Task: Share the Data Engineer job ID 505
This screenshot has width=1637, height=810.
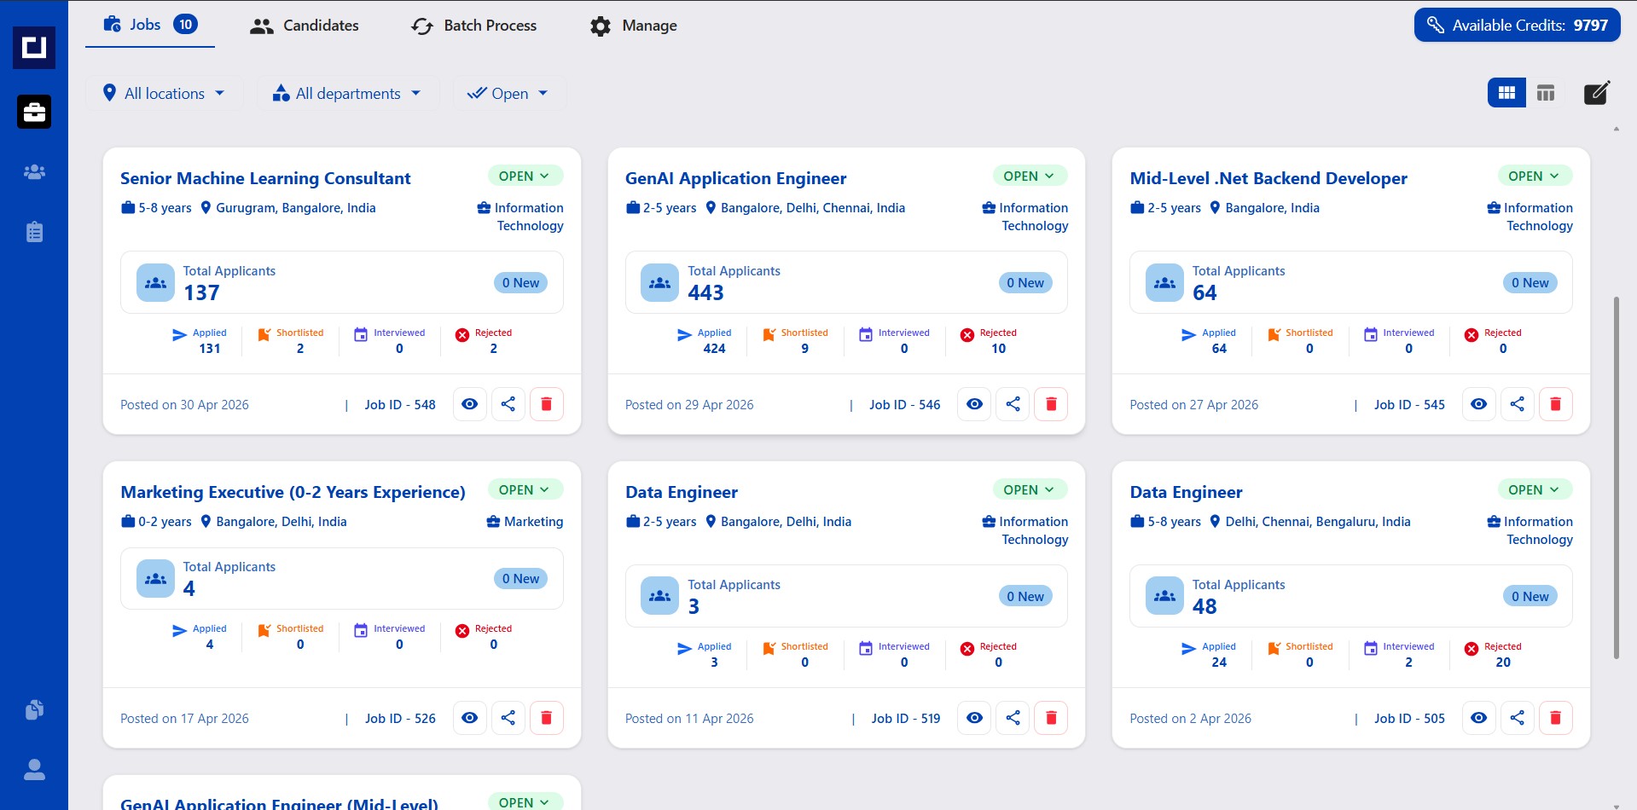Action: [1518, 718]
